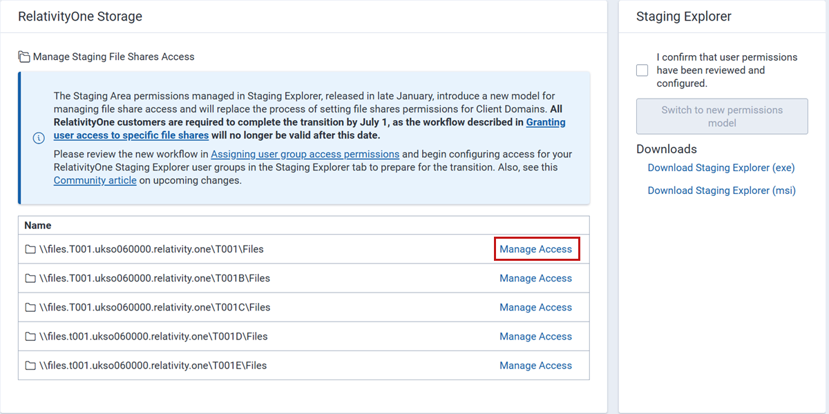Image resolution: width=829 pixels, height=414 pixels.
Task: Click folder icon for T001\Files share
Action: (30, 249)
